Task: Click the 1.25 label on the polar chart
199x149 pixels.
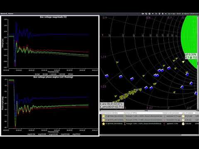Action: click(x=103, y=87)
